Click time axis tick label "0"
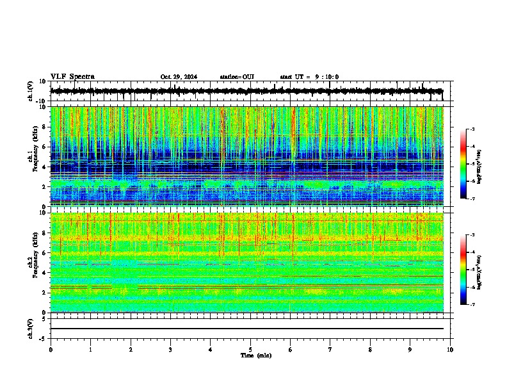This screenshot has width=507, height=392. coord(51,350)
